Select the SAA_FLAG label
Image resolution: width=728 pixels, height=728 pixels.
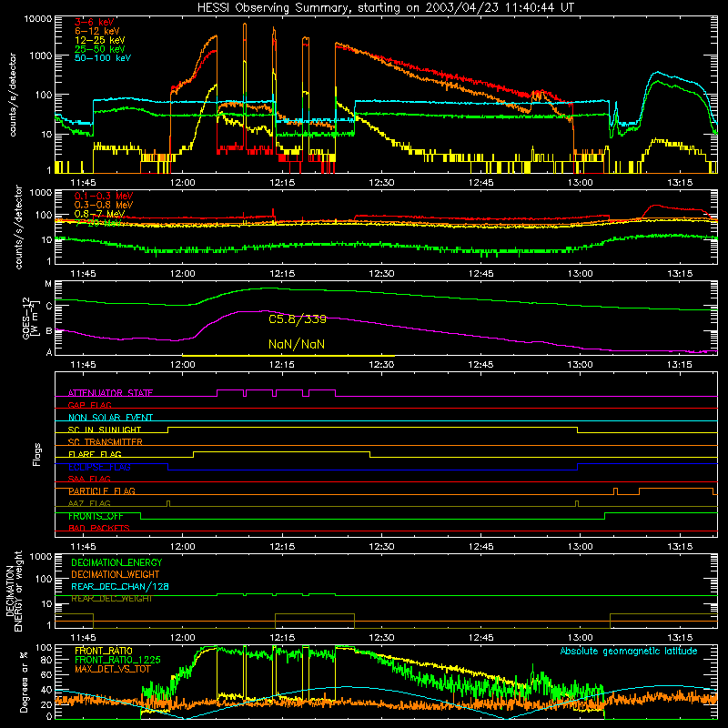click(89, 479)
